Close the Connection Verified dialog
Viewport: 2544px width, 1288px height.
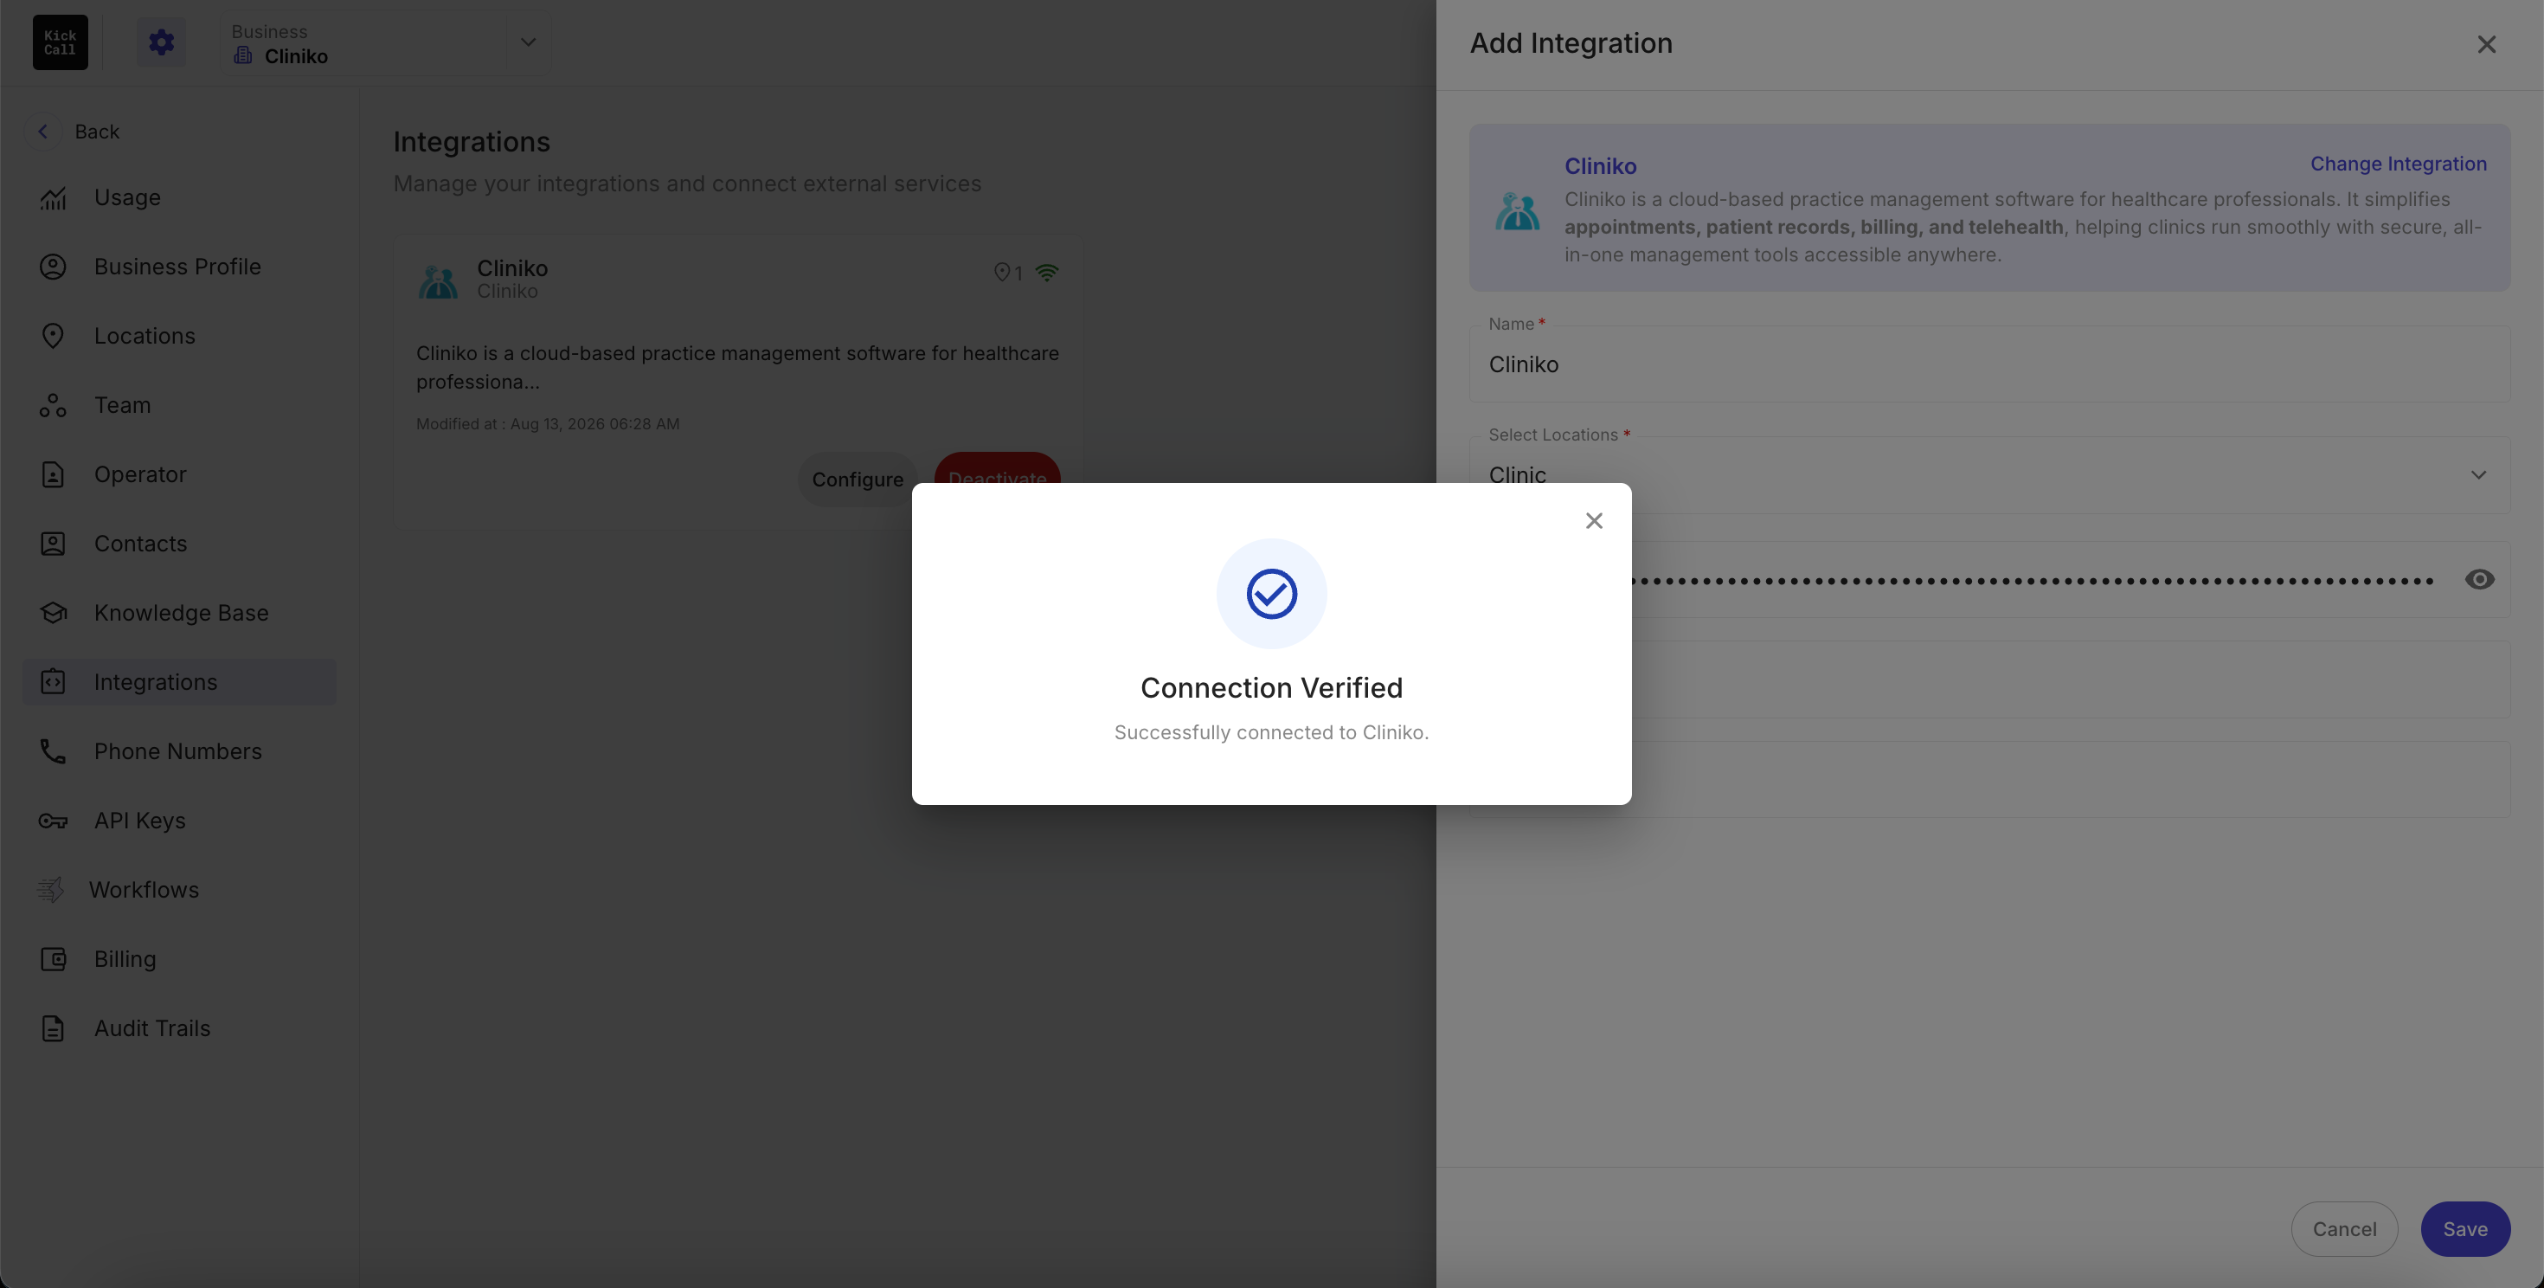1594,520
